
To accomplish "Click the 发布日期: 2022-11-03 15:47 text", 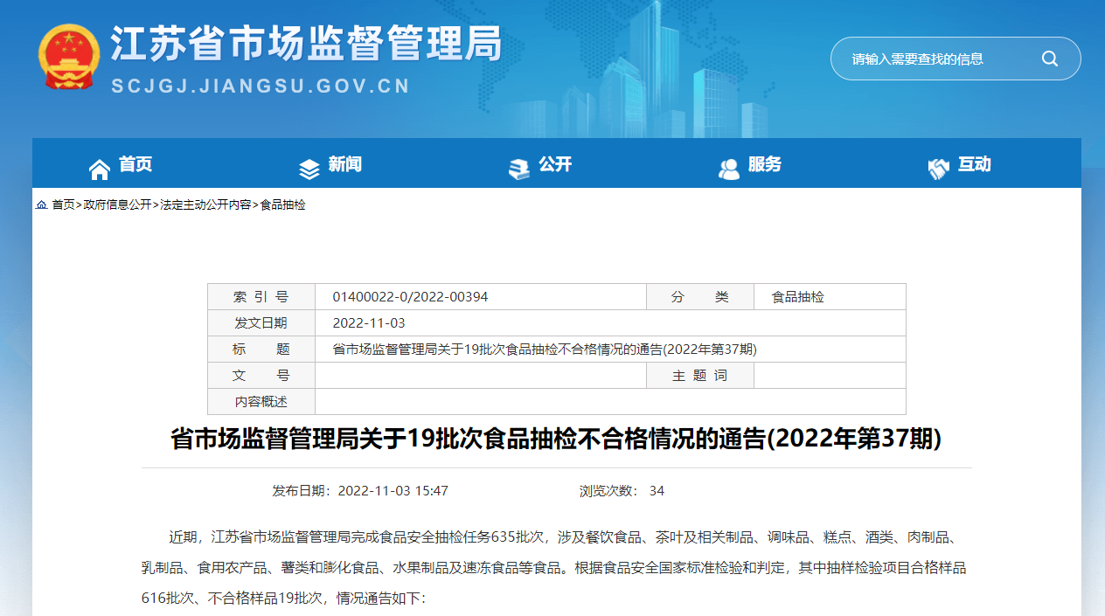I will click(x=360, y=491).
